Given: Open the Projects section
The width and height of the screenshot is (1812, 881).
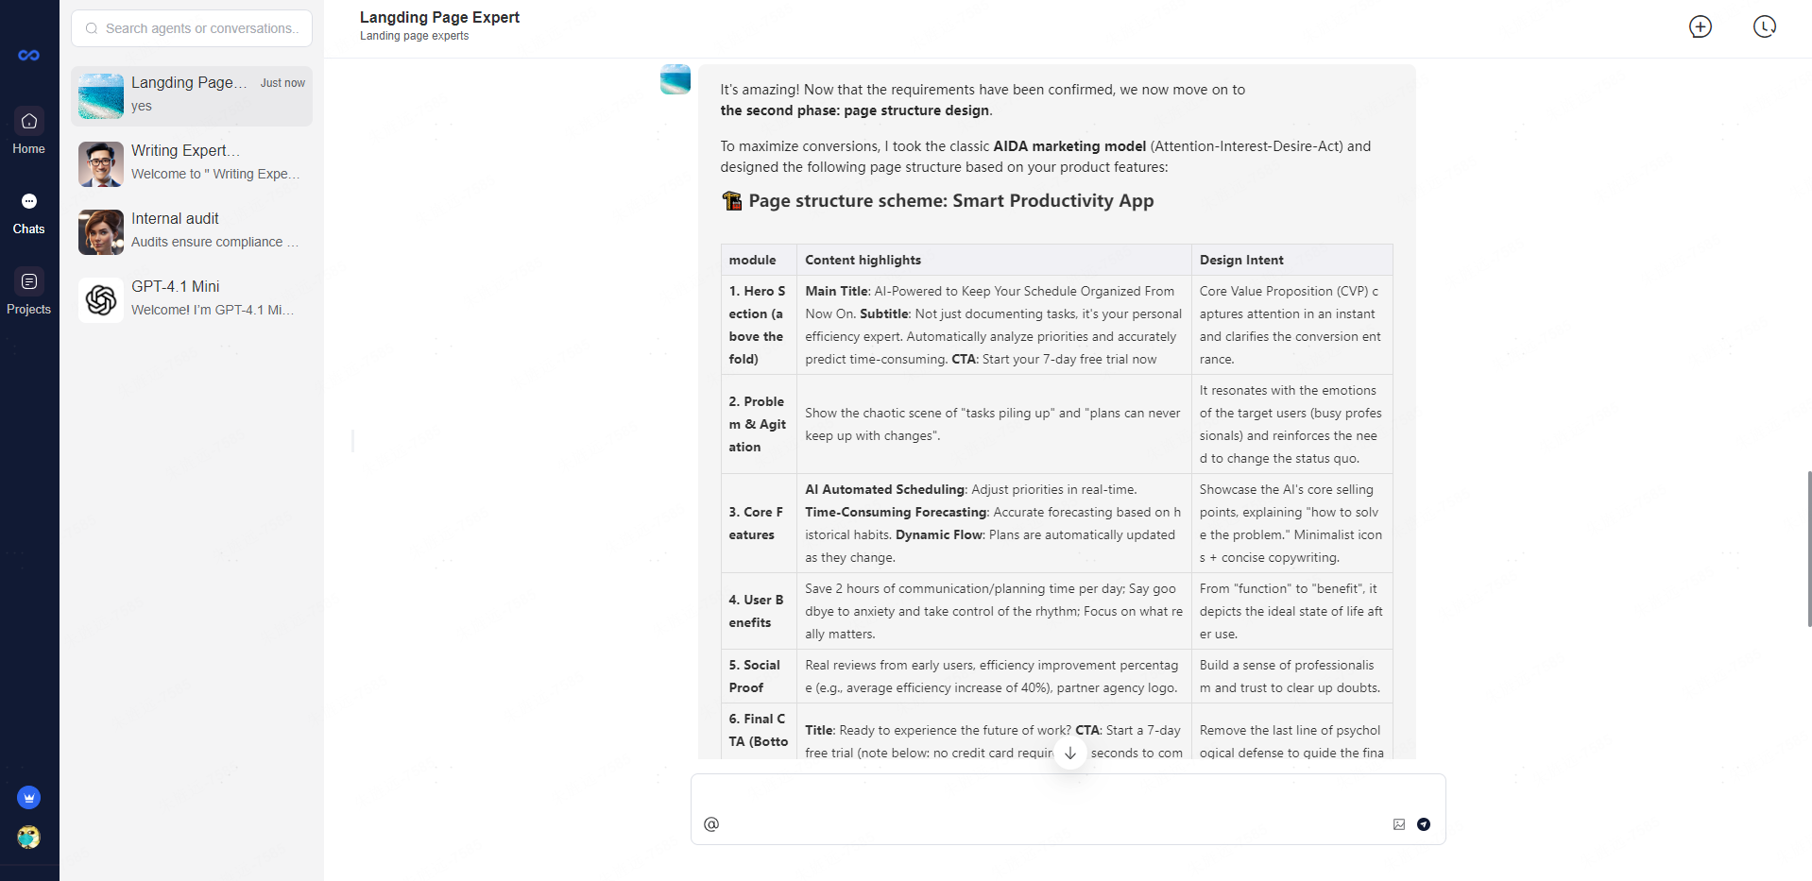Looking at the screenshot, I should [x=29, y=292].
